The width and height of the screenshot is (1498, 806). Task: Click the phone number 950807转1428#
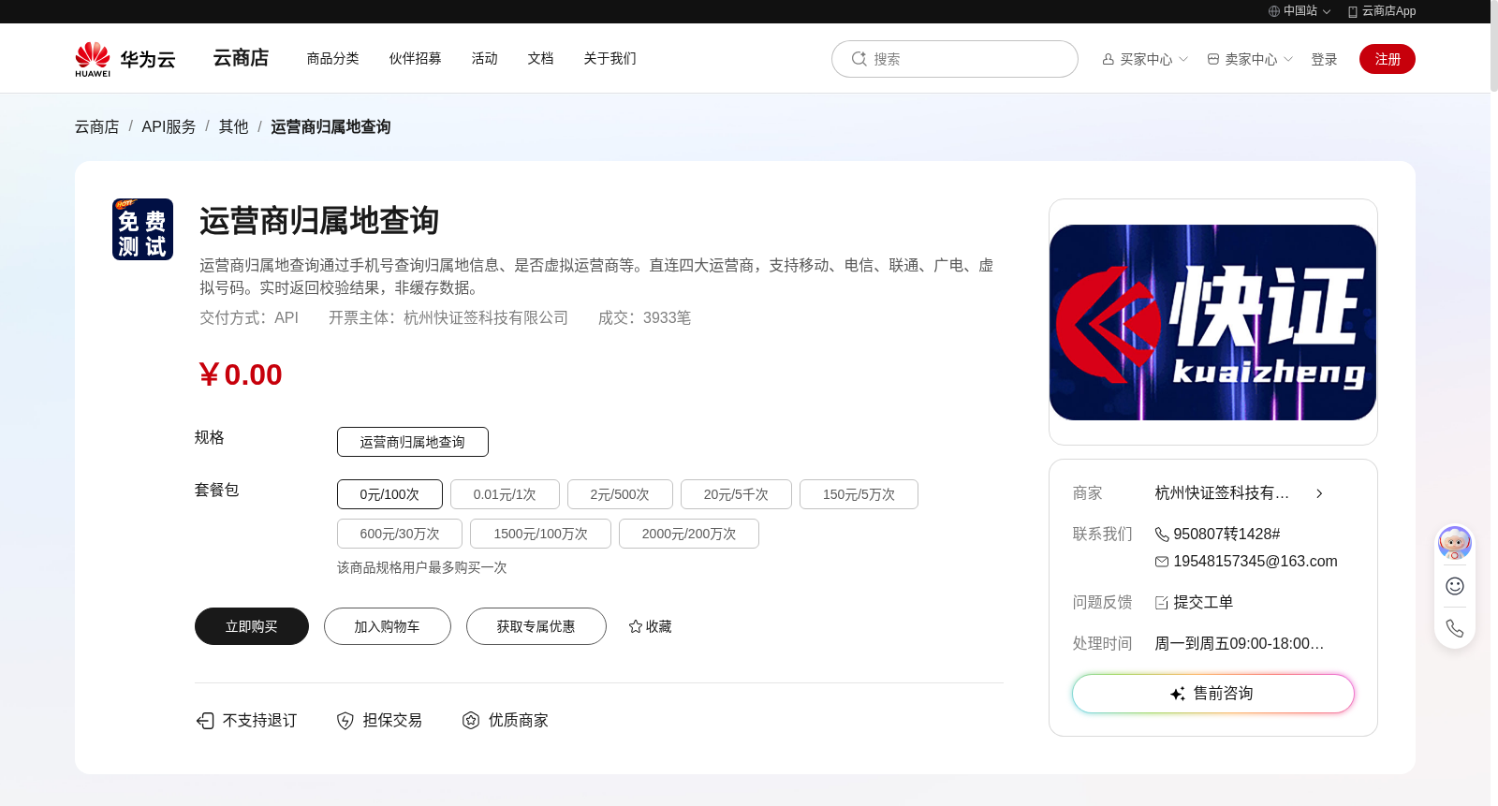(1226, 535)
